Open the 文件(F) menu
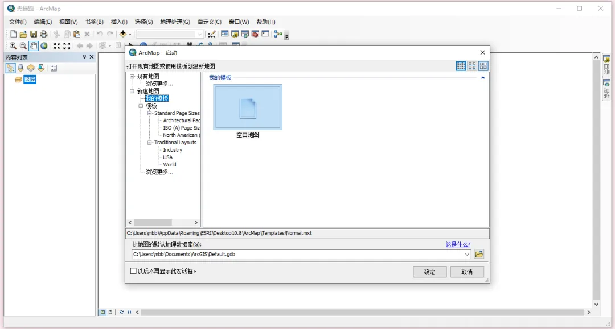This screenshot has width=615, height=329. 18,22
